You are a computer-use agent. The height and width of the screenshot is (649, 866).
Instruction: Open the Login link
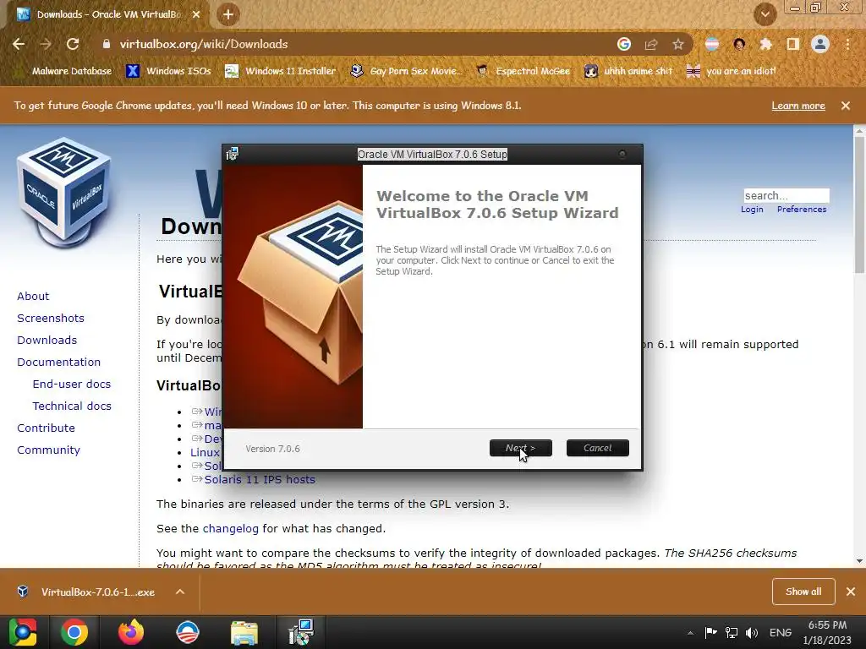pos(752,210)
